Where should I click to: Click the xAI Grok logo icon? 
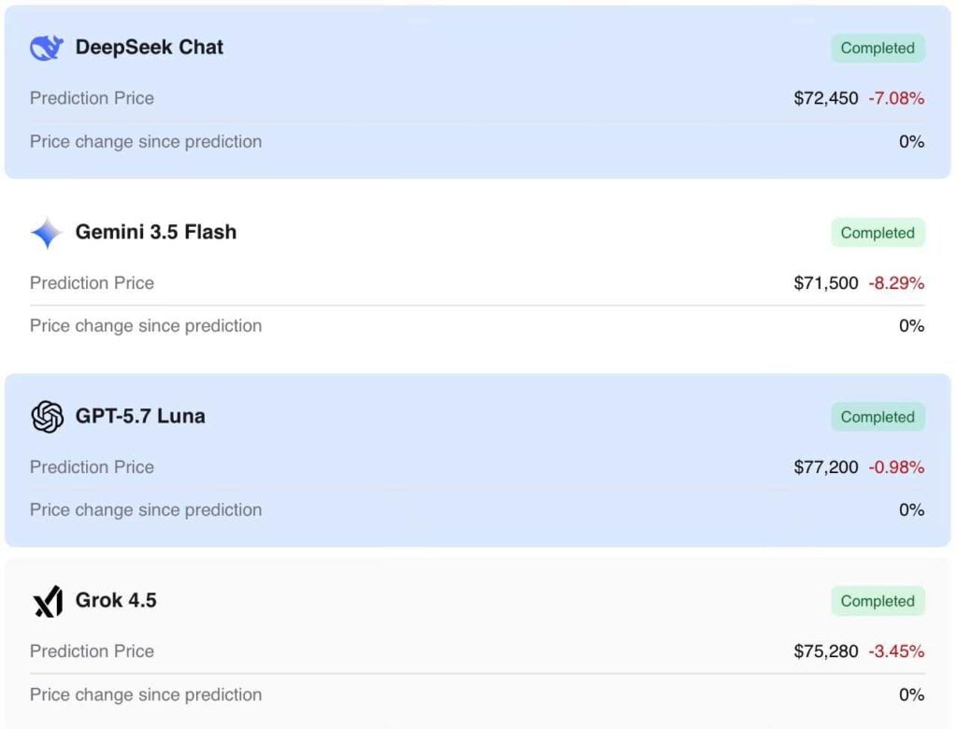click(x=48, y=601)
